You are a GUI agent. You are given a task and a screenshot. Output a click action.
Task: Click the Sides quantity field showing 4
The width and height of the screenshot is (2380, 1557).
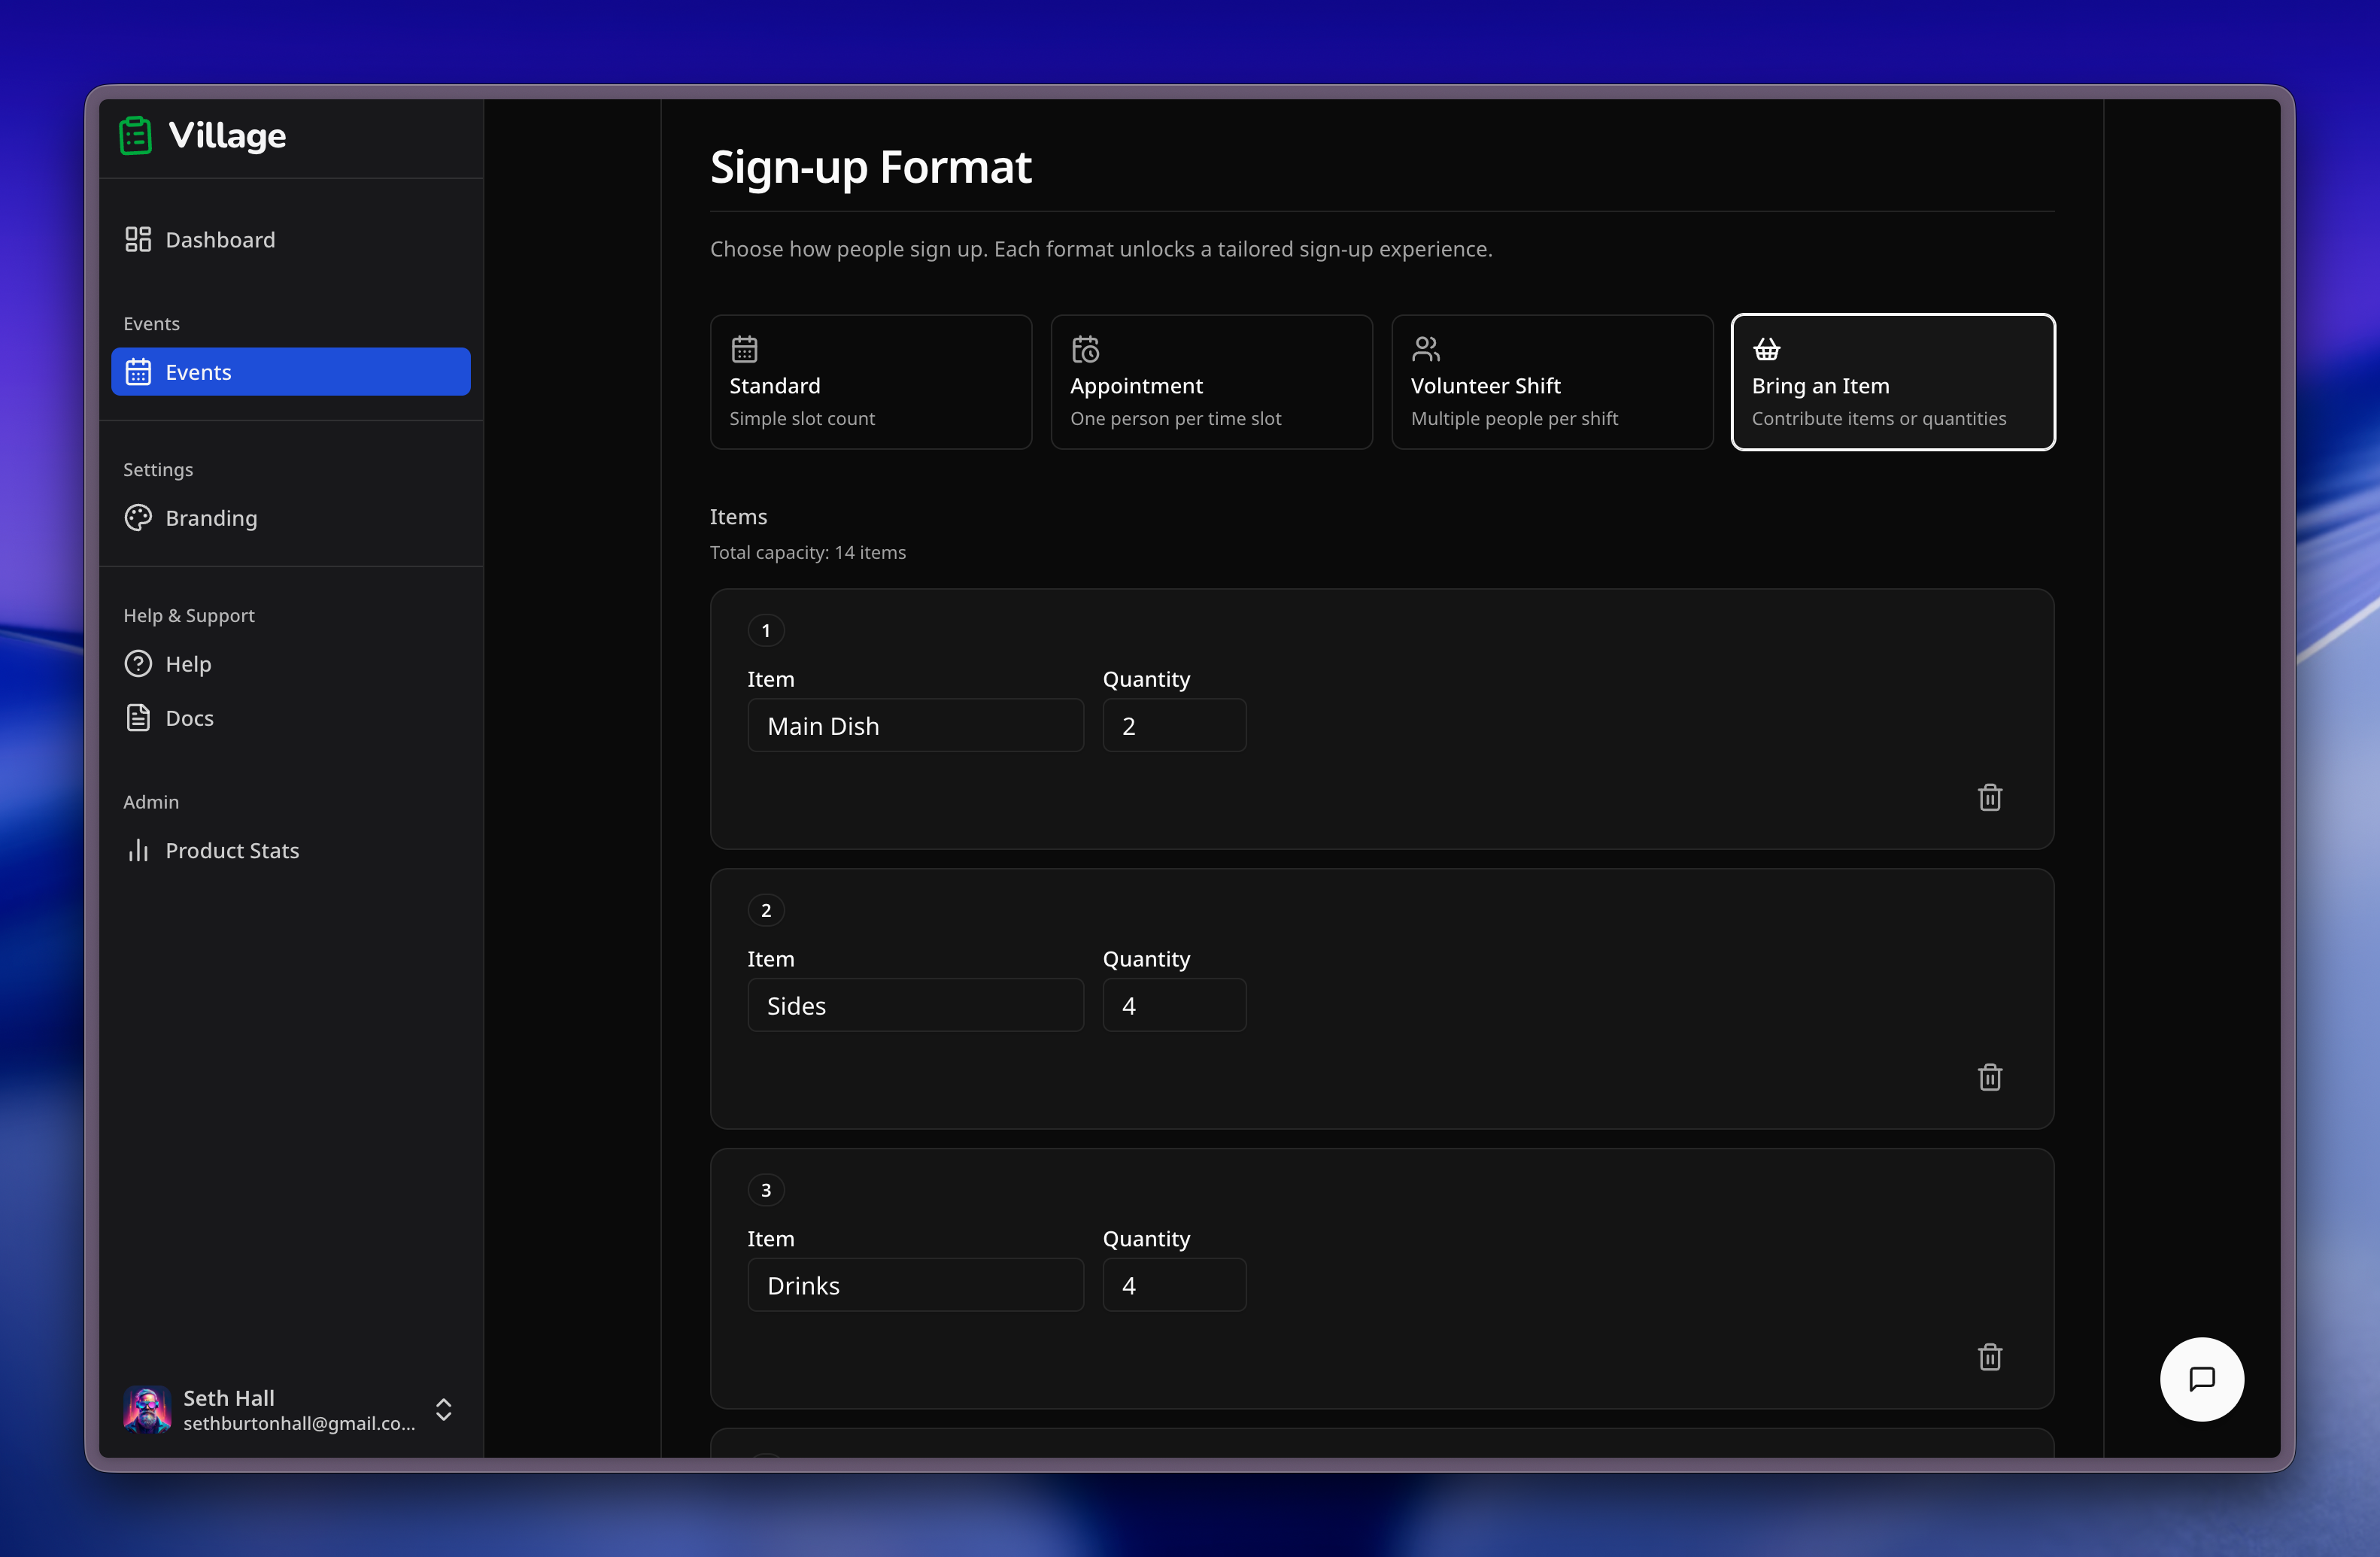click(x=1173, y=1006)
